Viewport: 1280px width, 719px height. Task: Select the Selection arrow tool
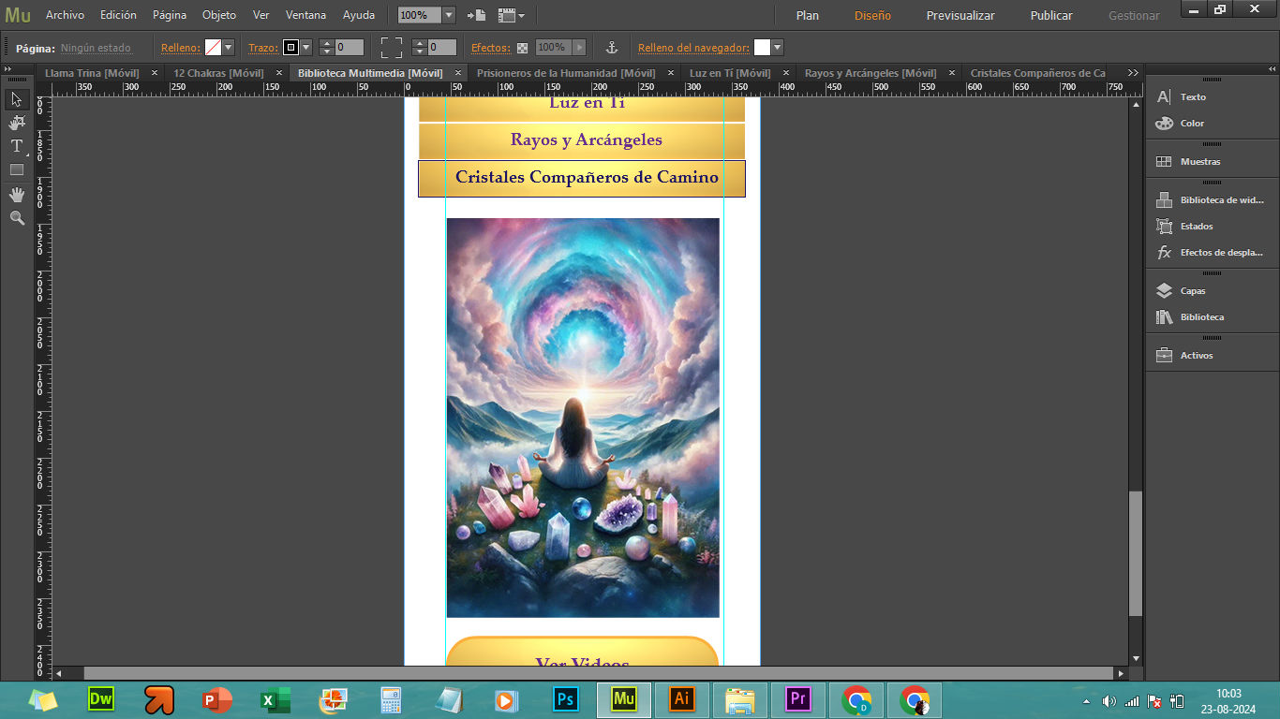17,99
